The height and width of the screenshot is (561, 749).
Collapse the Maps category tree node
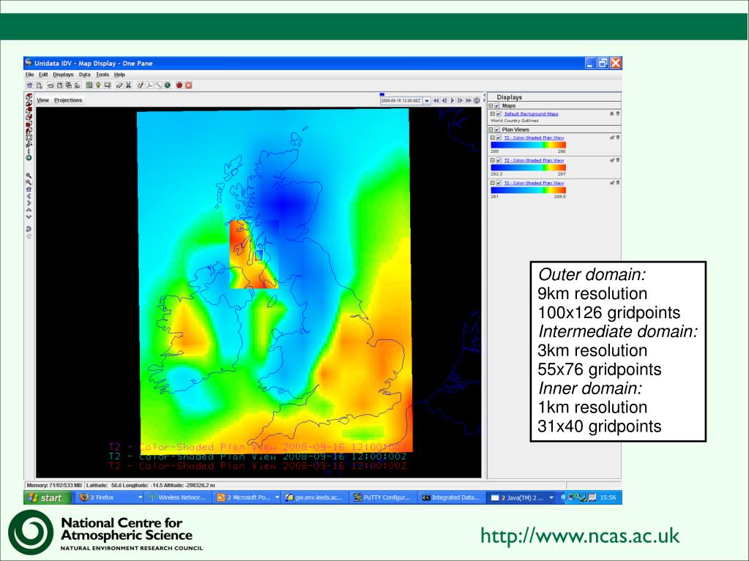491,105
